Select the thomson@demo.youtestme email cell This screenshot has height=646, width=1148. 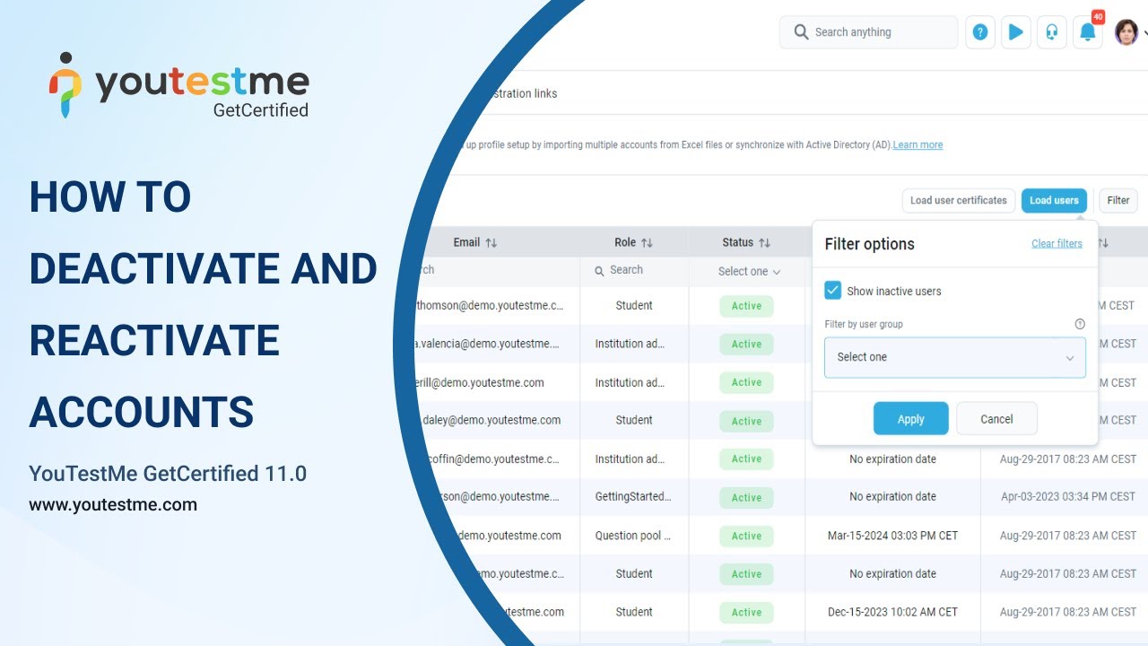490,305
